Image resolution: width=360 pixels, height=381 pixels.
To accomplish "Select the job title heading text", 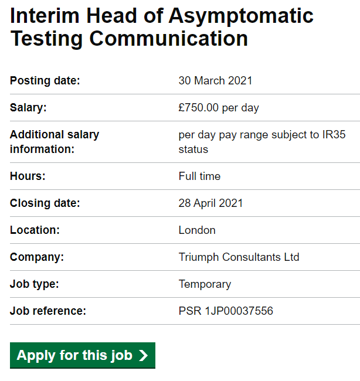I will tap(162, 27).
